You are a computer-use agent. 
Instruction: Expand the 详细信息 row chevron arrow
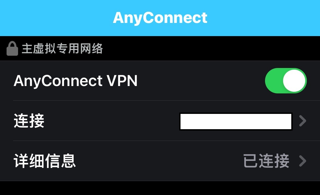[x=303, y=161]
